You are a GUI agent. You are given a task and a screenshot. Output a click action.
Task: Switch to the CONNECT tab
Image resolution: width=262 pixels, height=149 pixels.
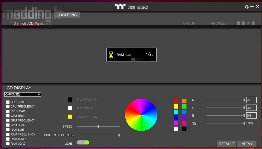[16, 15]
